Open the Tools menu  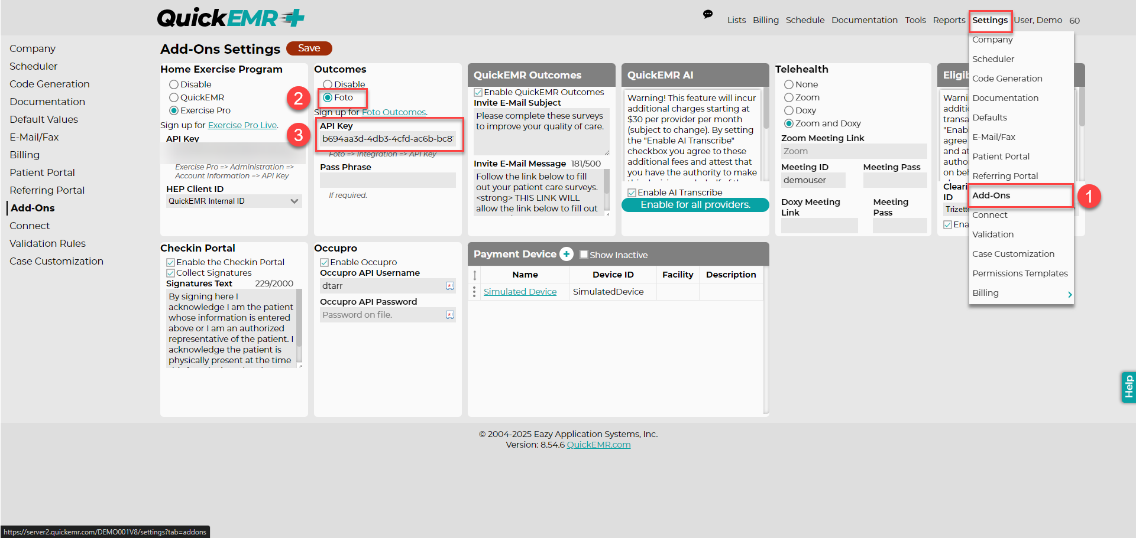[x=915, y=20]
